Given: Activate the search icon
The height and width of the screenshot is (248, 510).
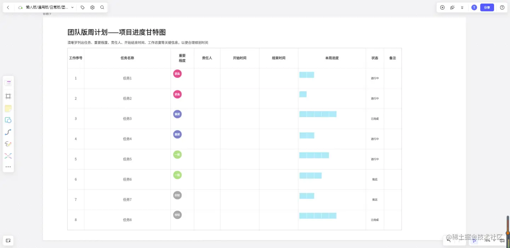Looking at the screenshot, I should (102, 7).
